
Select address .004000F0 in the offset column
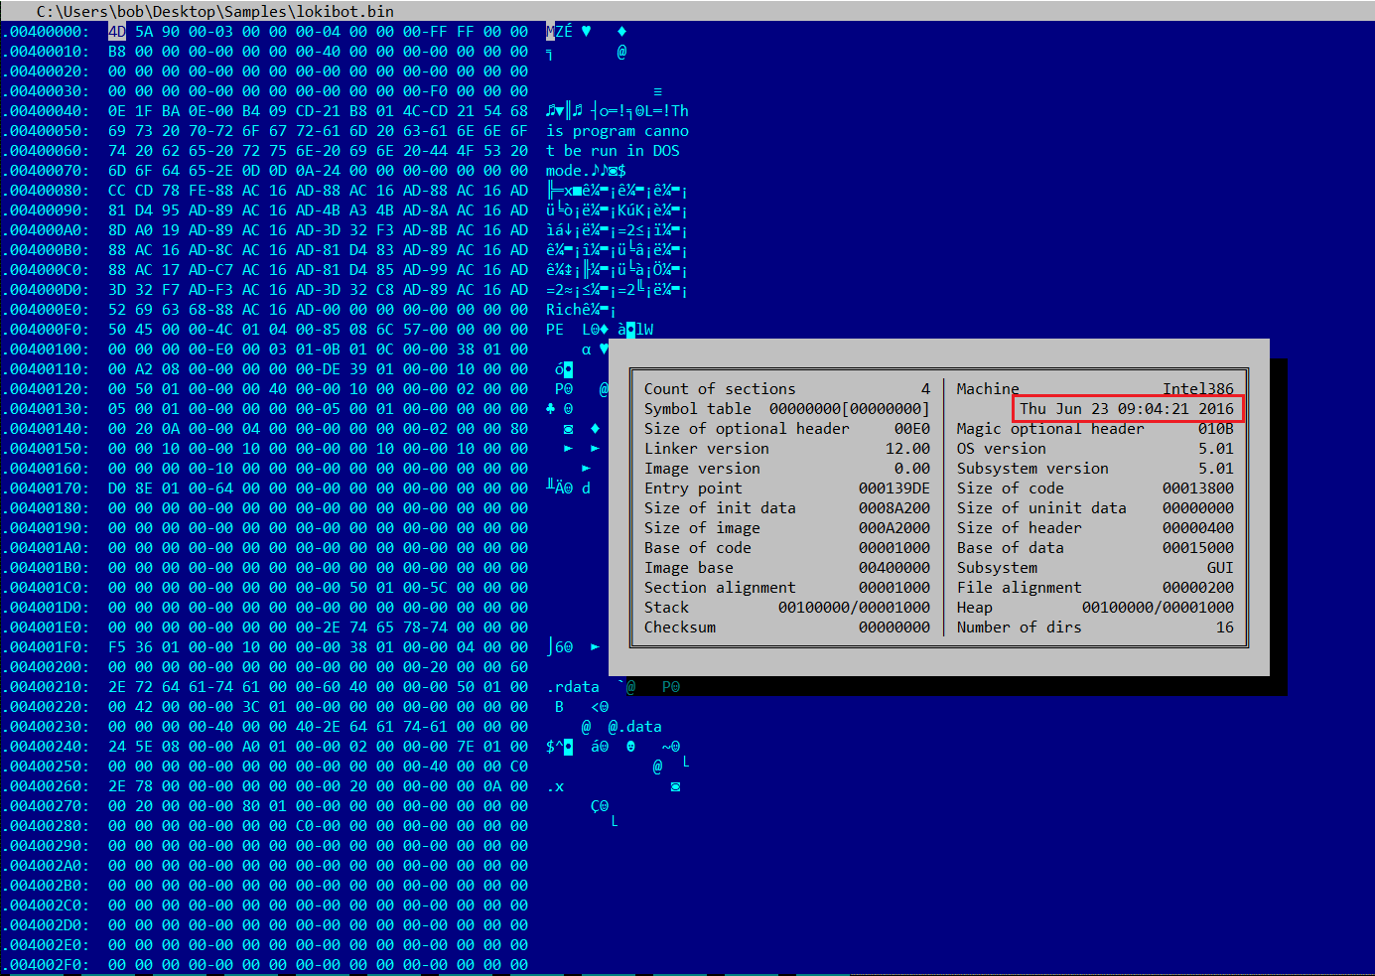[x=46, y=330]
